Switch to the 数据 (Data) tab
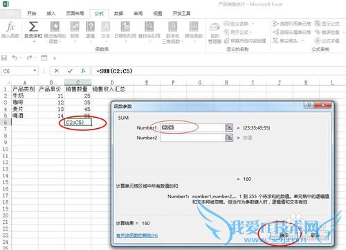346x250 pixels. [118, 13]
